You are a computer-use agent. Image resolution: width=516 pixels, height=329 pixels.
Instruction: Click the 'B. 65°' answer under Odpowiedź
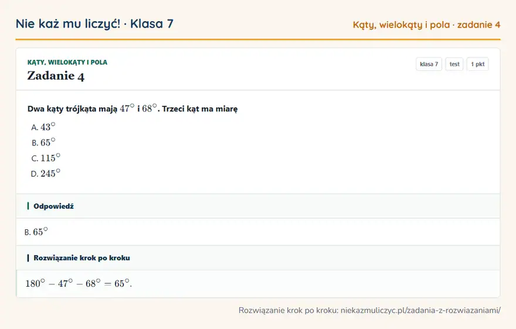click(36, 232)
